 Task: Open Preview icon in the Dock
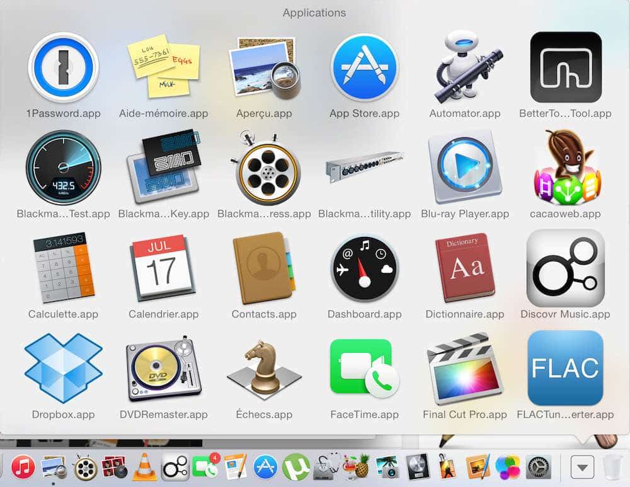tap(54, 467)
